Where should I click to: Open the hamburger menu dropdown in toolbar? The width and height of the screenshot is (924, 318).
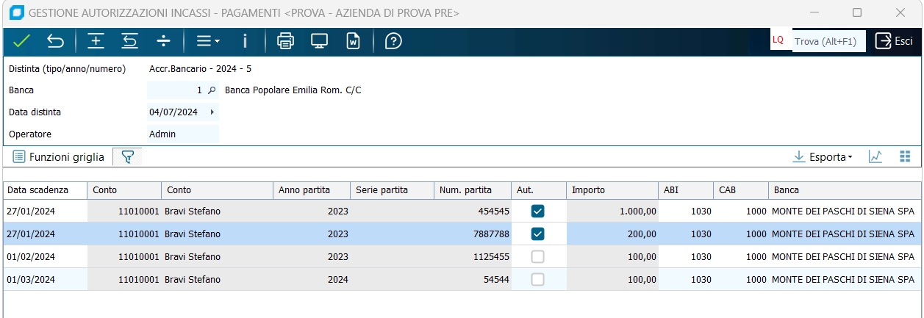point(208,41)
